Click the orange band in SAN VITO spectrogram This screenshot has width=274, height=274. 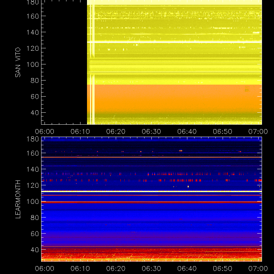pos(174,98)
